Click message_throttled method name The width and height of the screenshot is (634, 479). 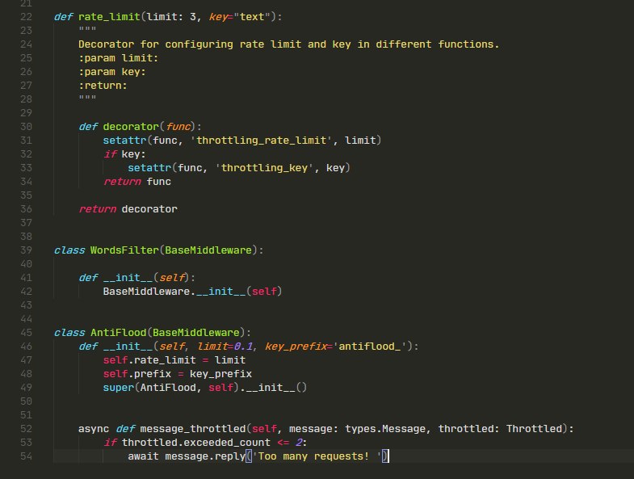pos(193,429)
